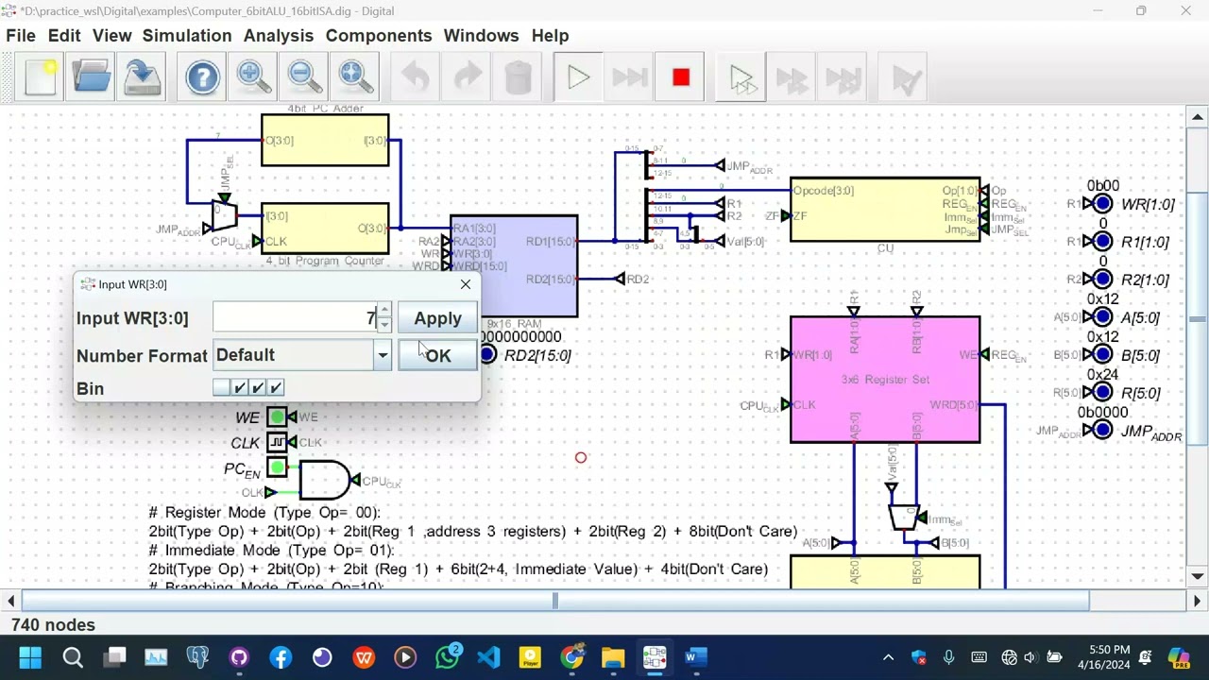The image size is (1209, 680).
Task: Select the pink 3x6 Register Set block
Action: click(885, 380)
